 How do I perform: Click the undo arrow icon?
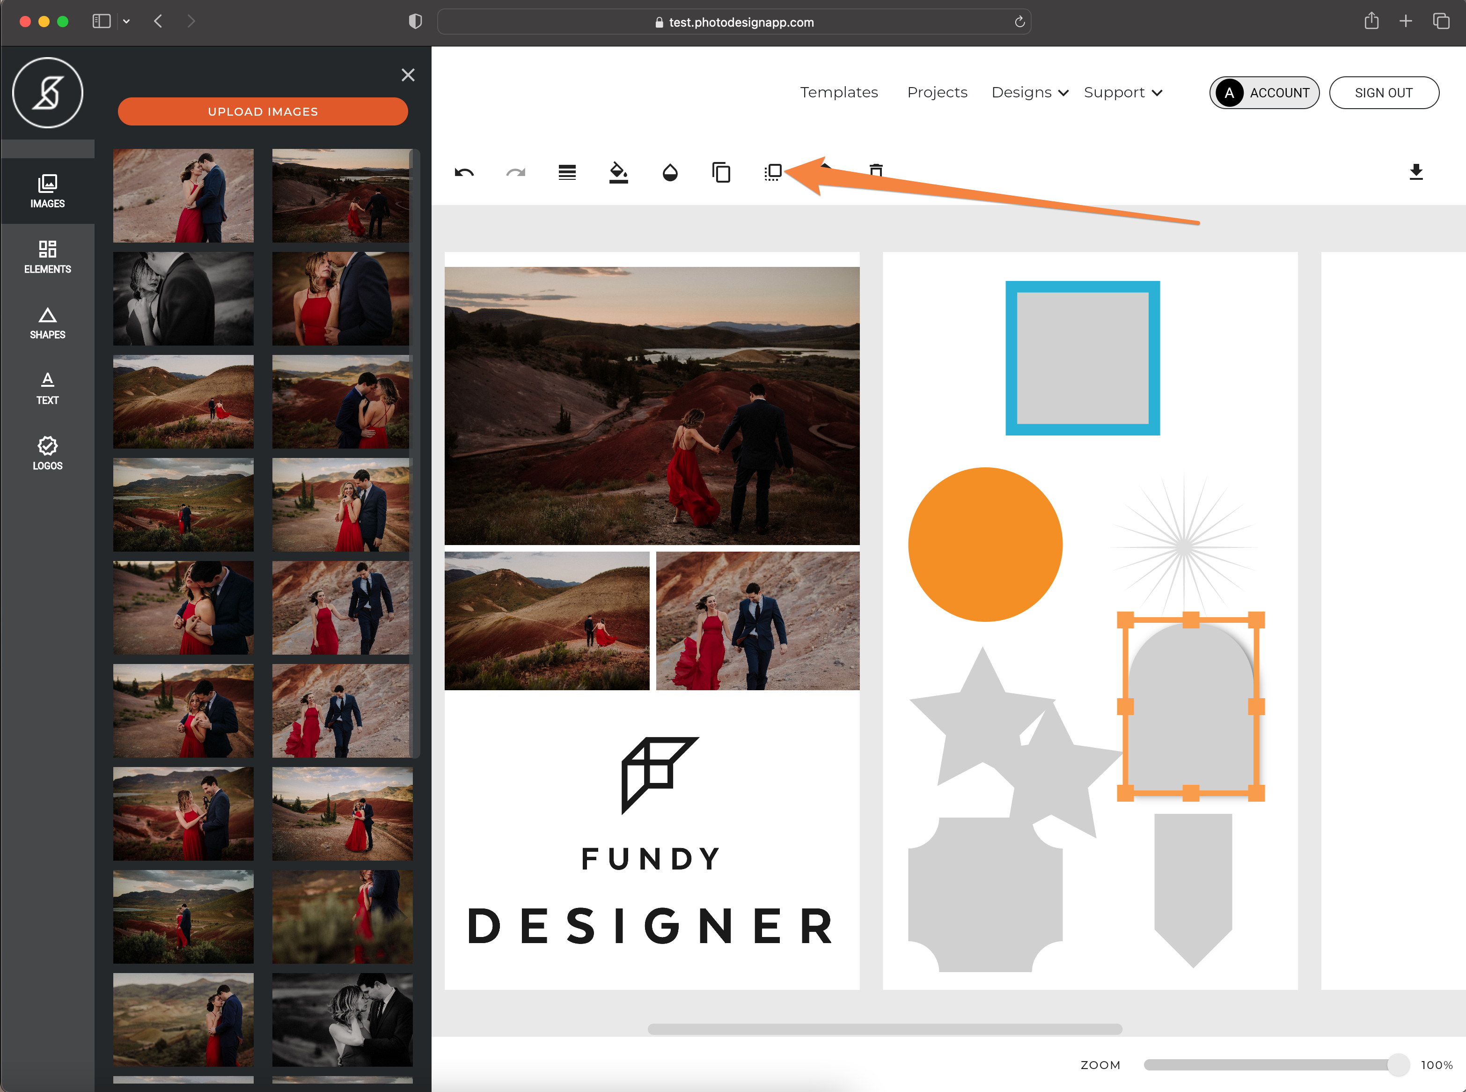464,172
